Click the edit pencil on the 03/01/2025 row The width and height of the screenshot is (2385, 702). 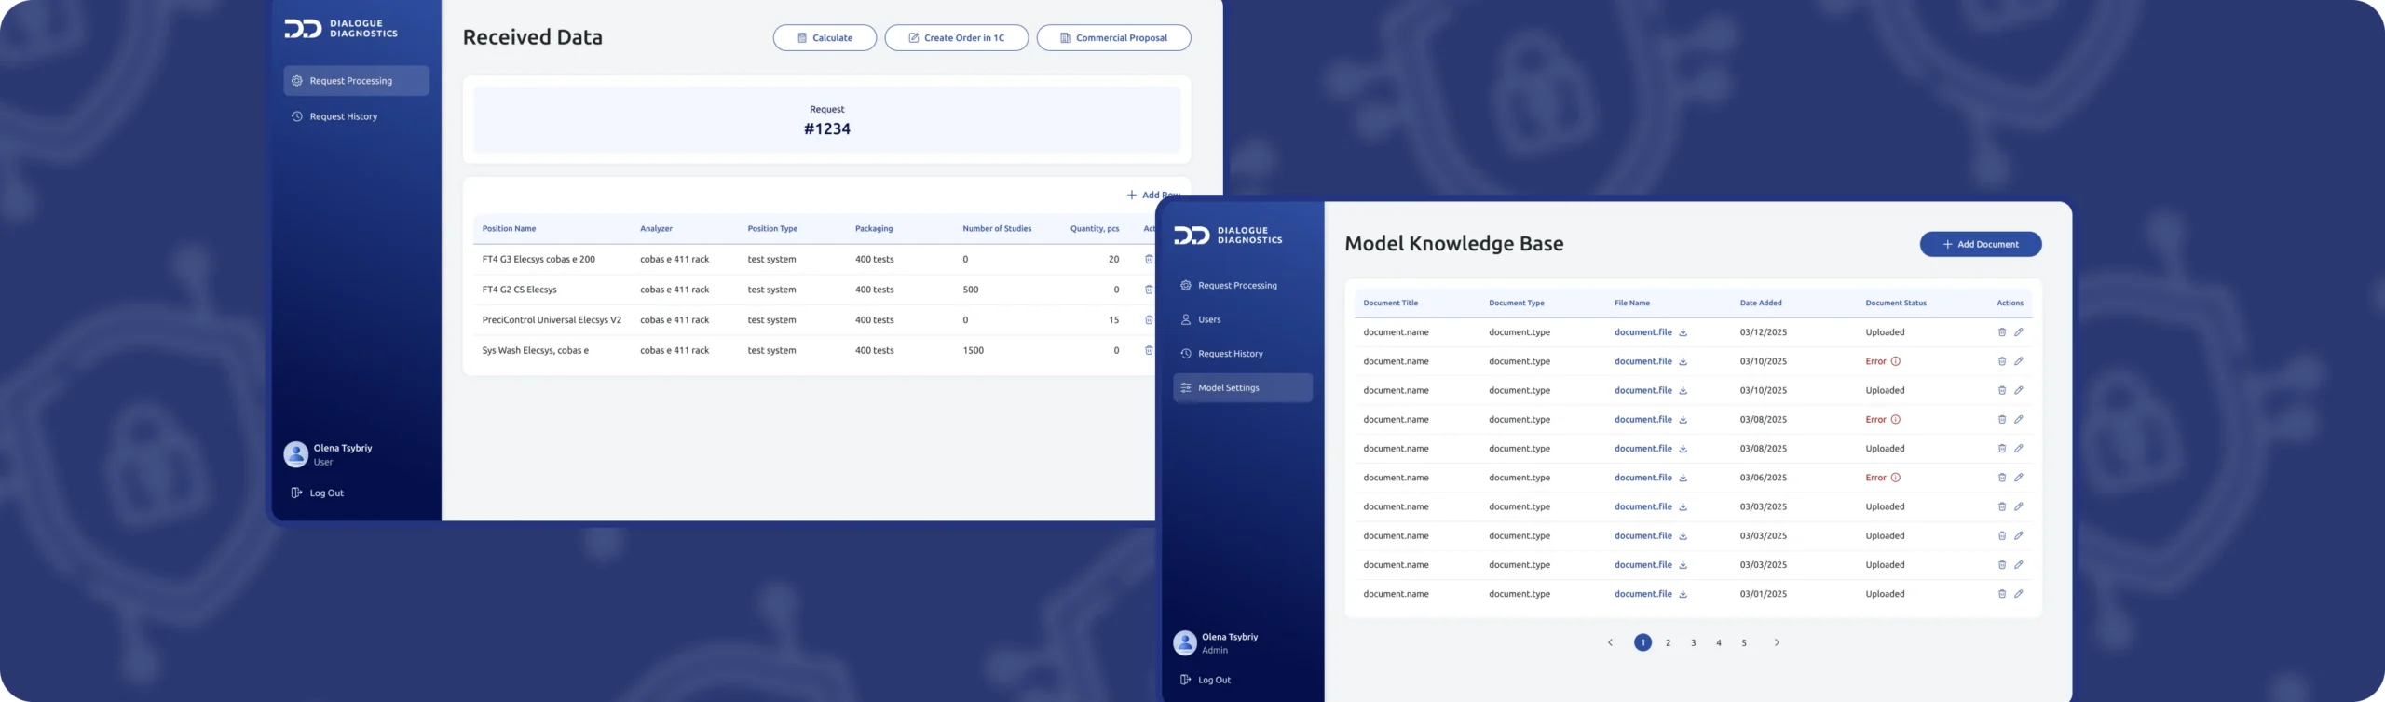[x=2019, y=594]
